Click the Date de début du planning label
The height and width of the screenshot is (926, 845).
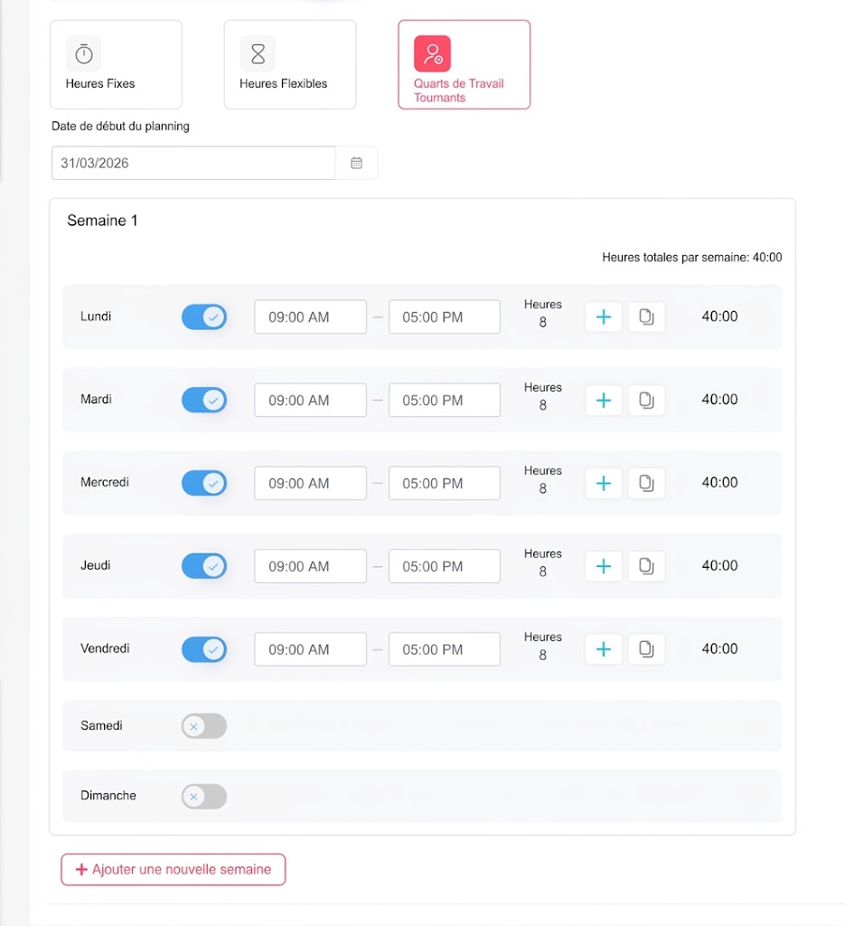coord(120,126)
